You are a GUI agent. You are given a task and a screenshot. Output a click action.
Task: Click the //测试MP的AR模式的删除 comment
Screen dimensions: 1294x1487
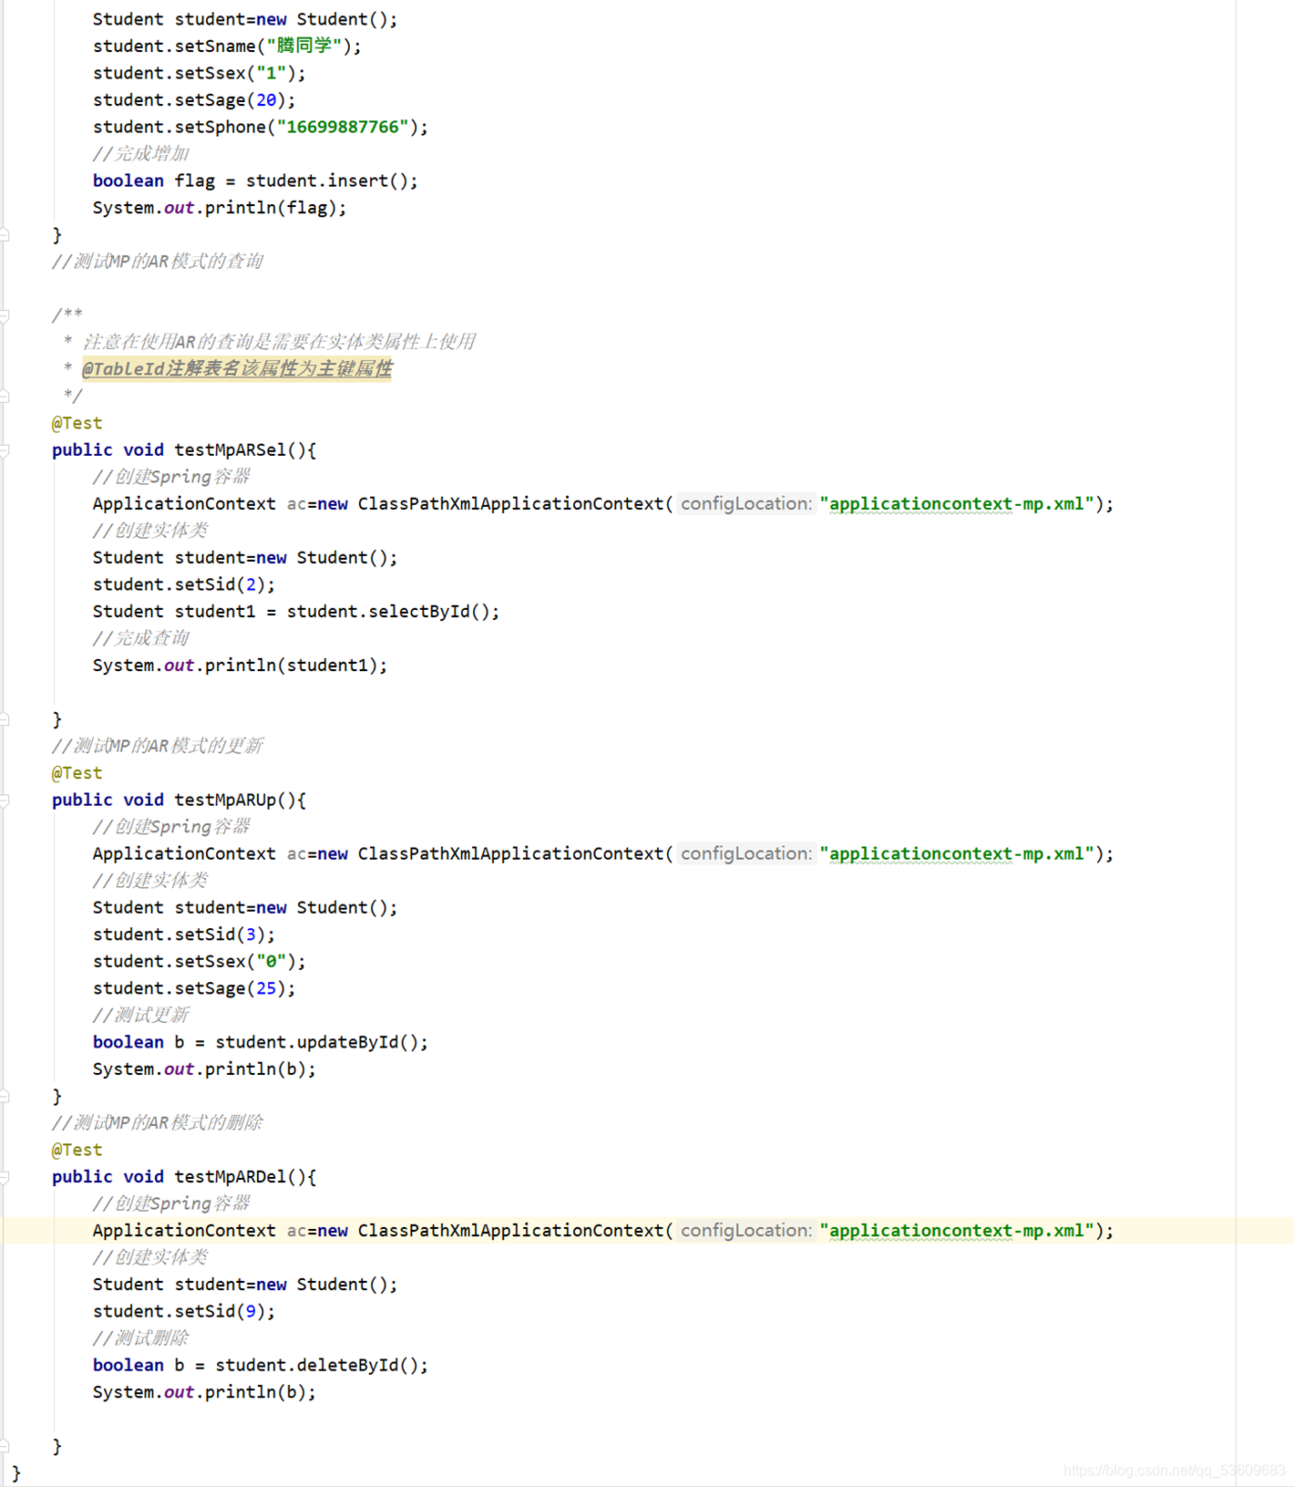click(158, 1122)
